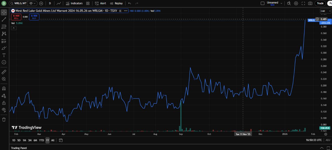Open the CAD currency dropdown
332x150 pixels.
325,11
